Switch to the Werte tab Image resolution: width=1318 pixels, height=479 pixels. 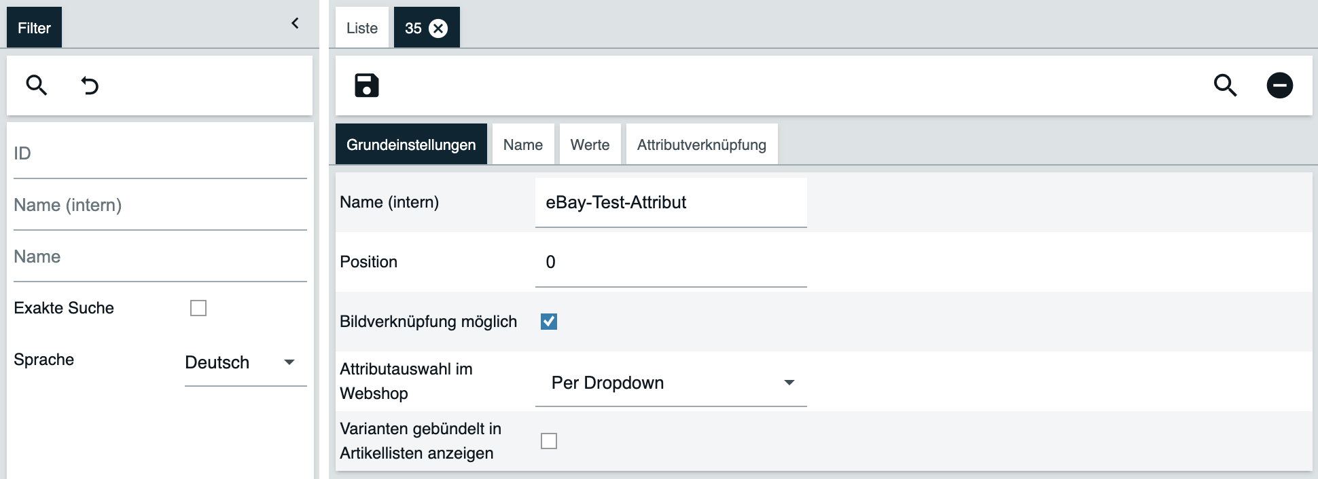tap(590, 145)
